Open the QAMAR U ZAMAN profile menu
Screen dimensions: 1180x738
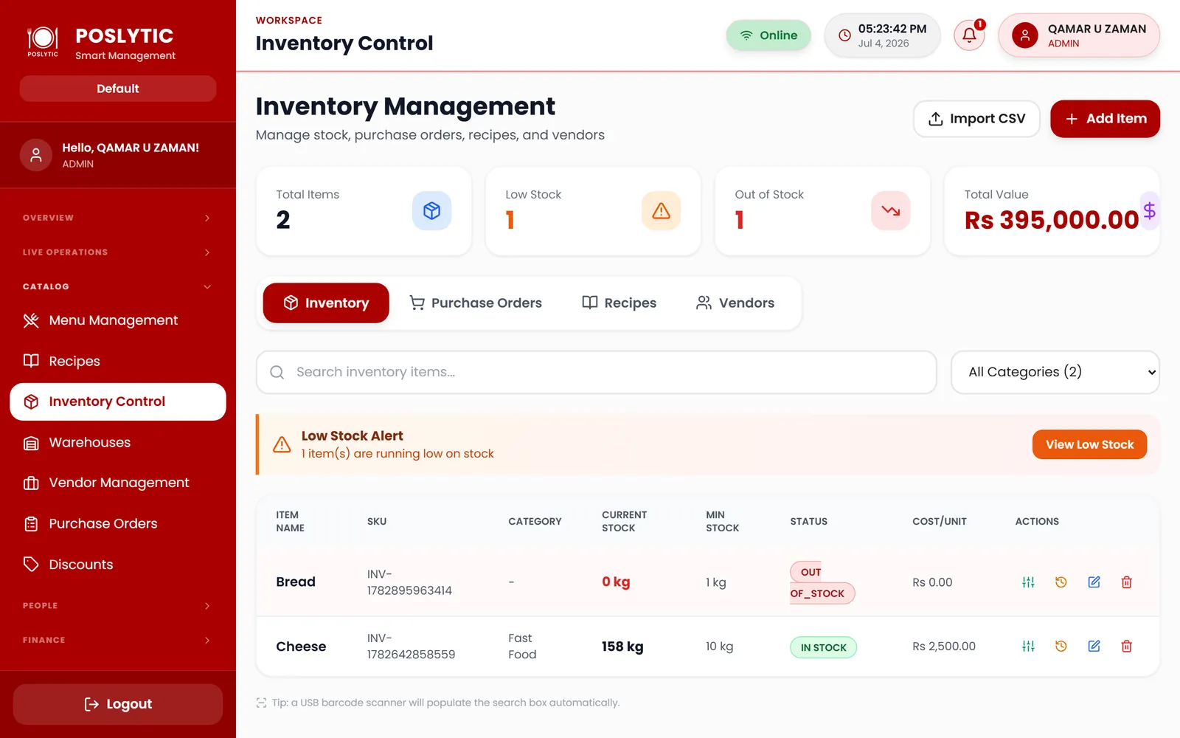(1079, 35)
